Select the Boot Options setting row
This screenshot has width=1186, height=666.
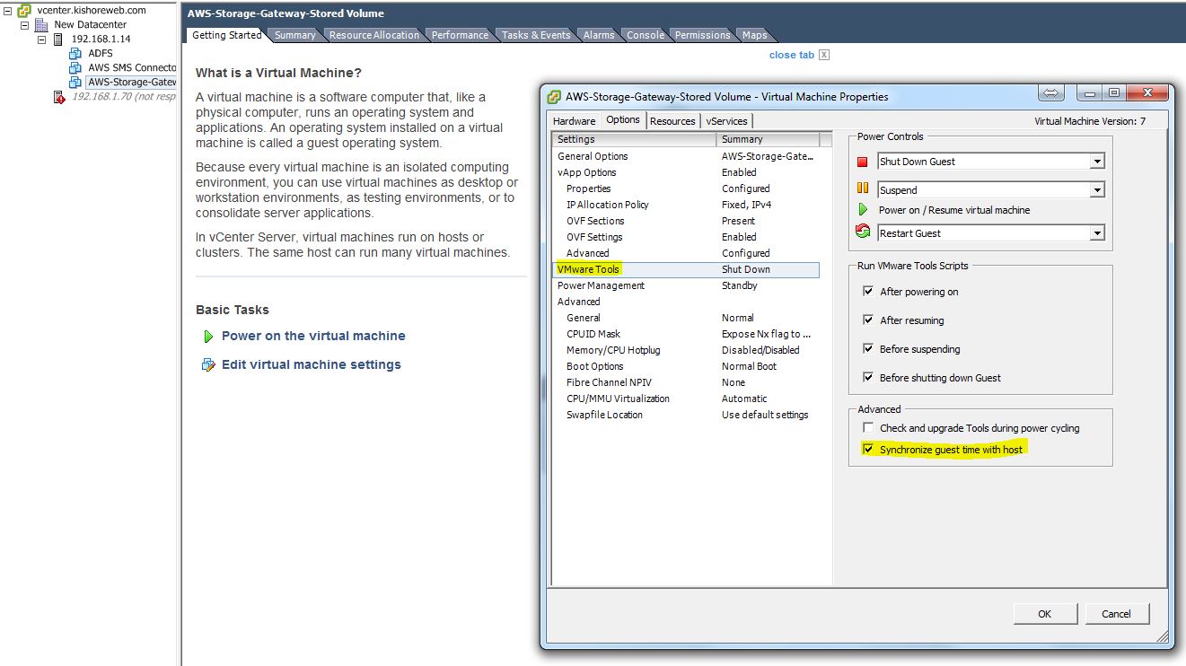[594, 366]
